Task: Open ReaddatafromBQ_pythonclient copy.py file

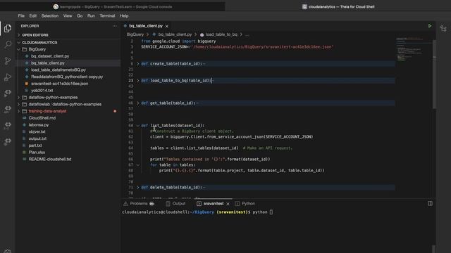Action: coord(67,77)
